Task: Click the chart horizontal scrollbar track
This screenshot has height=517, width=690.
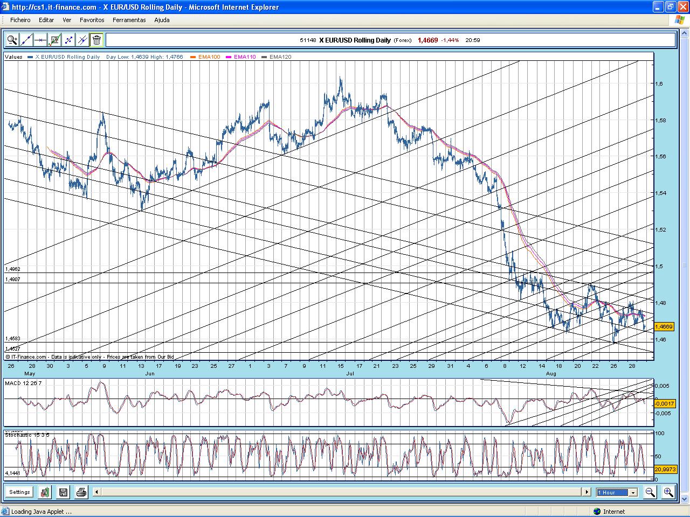Action: 341,492
